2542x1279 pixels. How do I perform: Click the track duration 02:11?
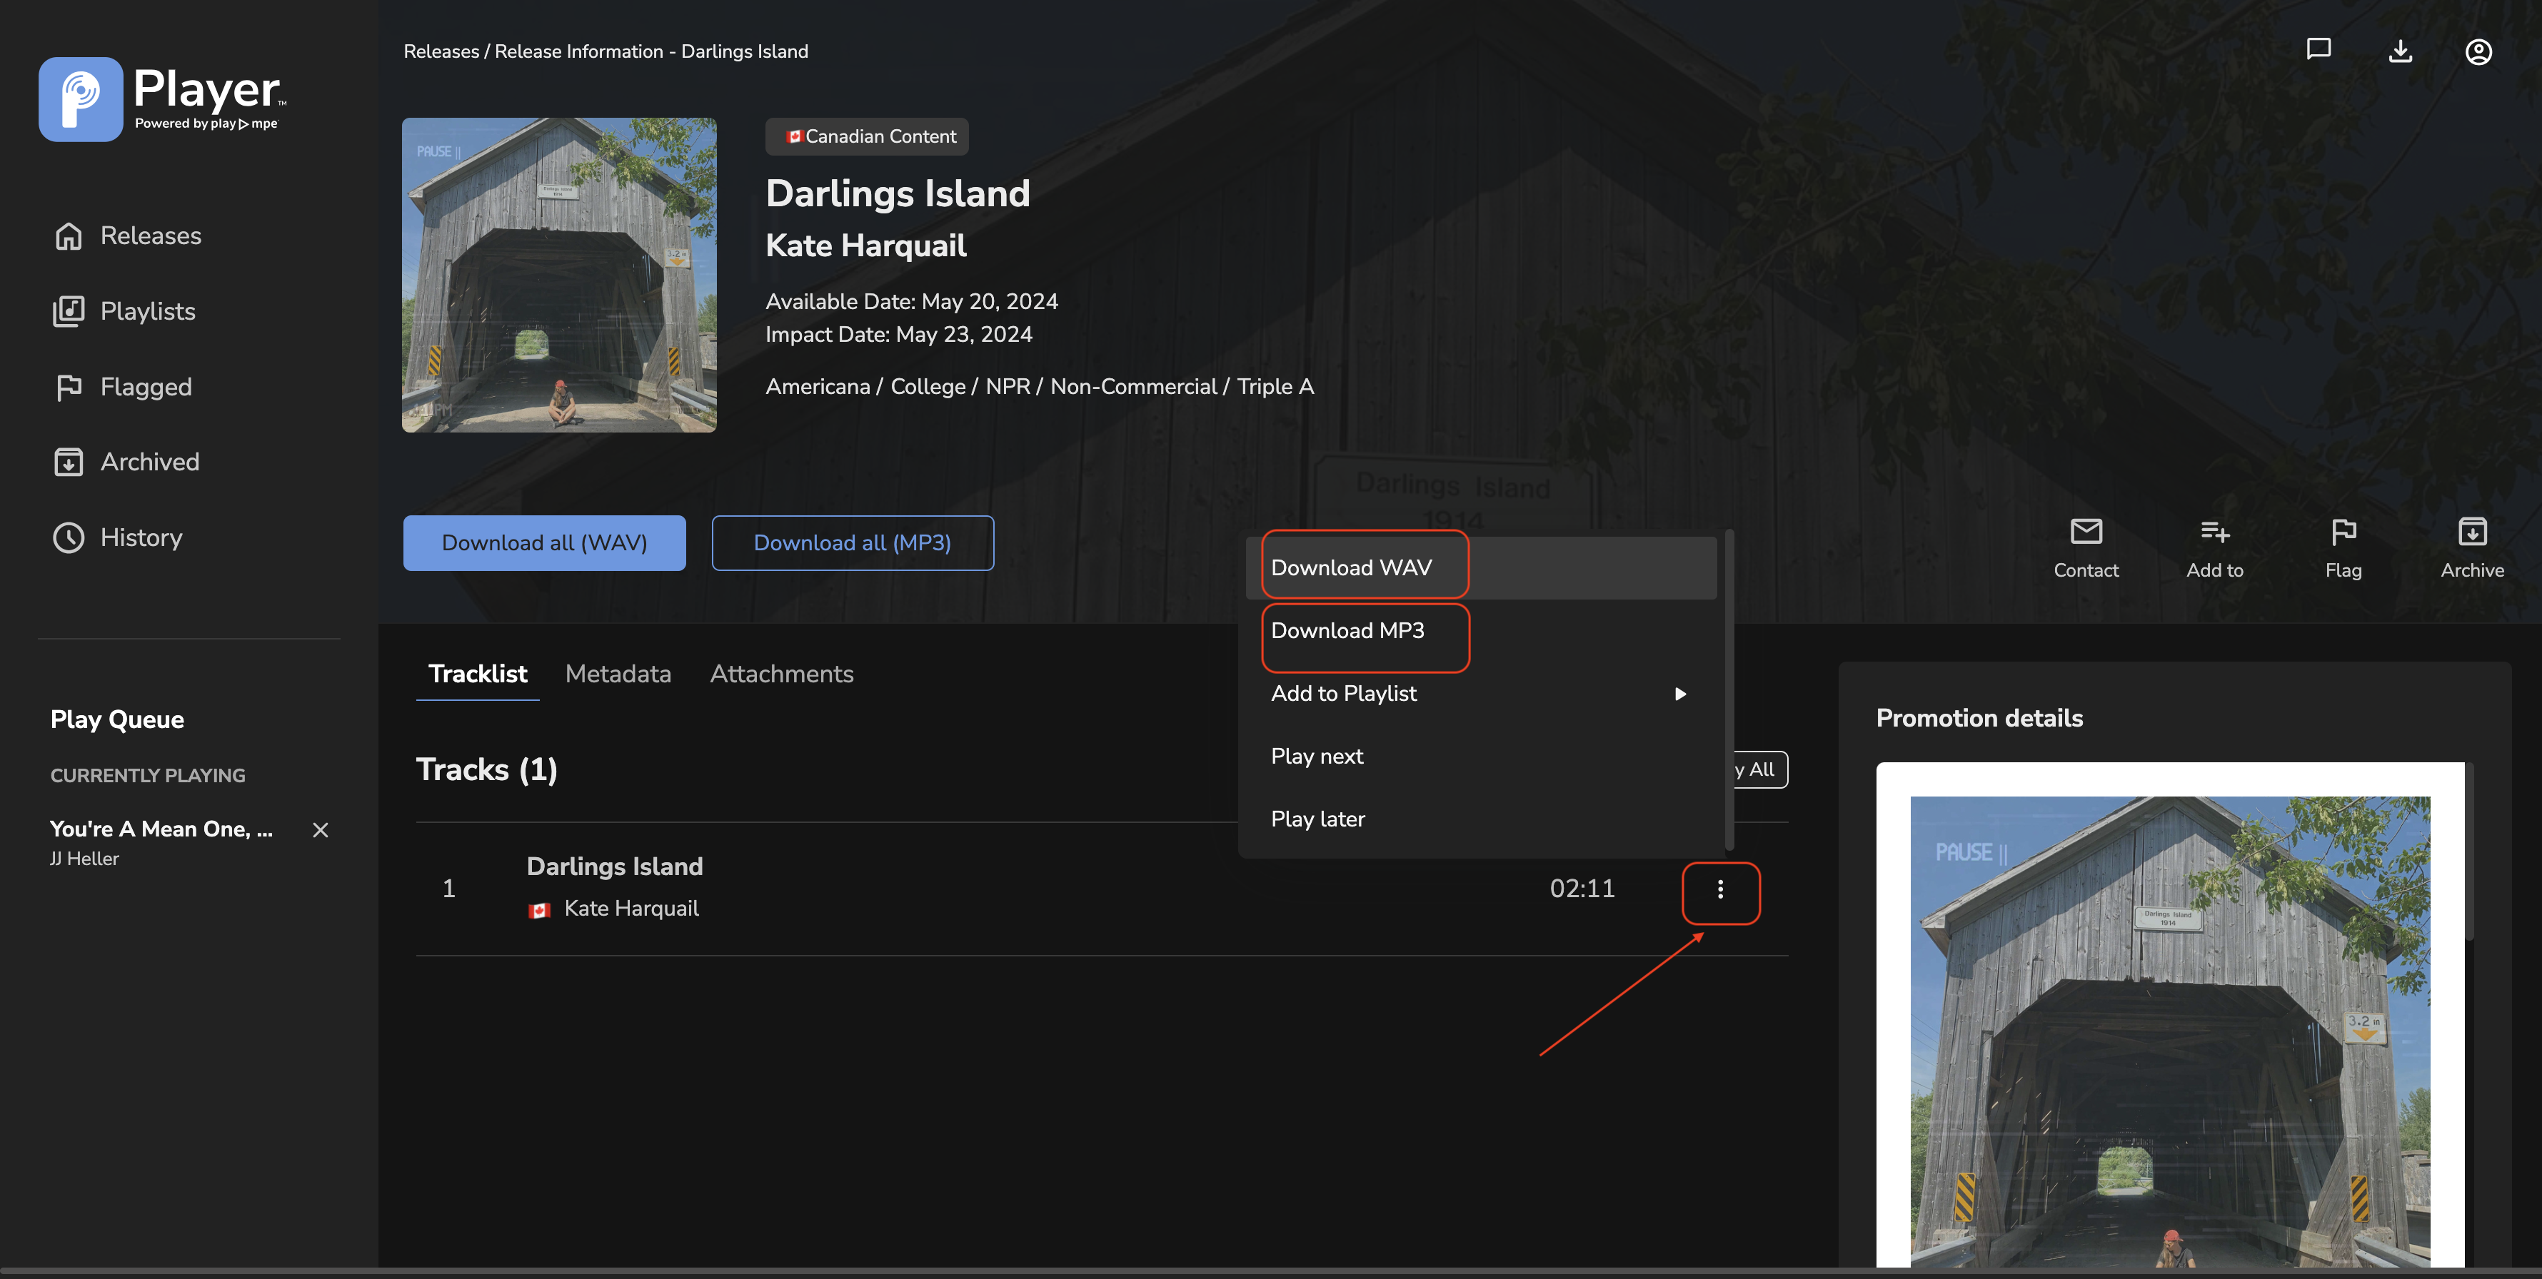tap(1582, 889)
